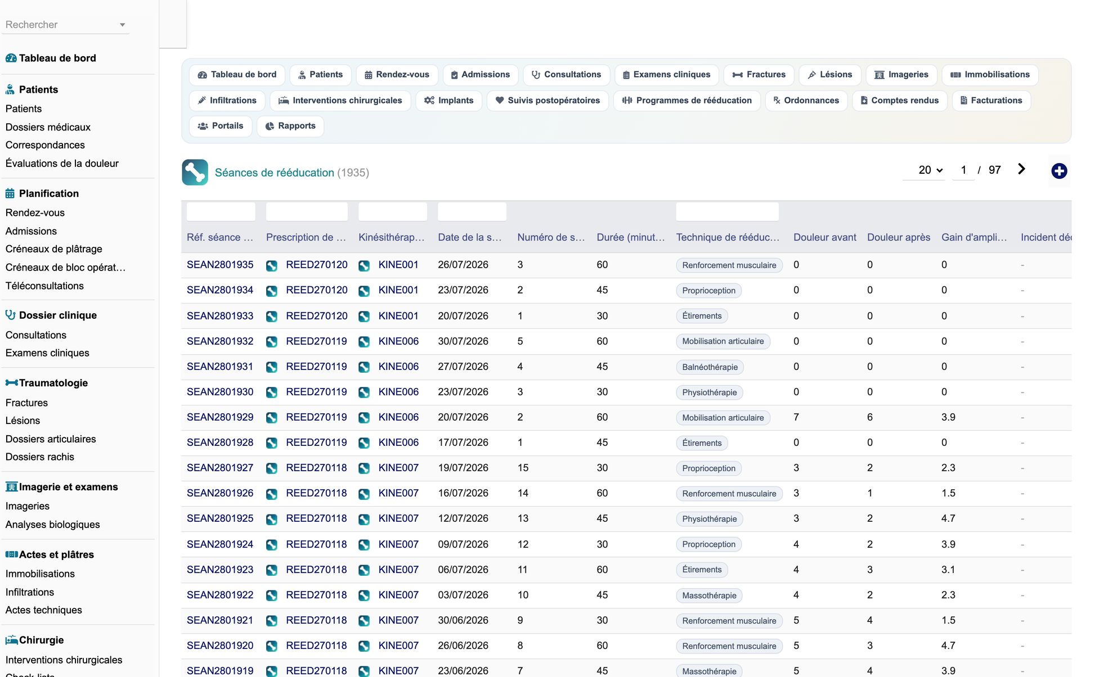Click the Réf. séance filter input field
The image size is (1095, 677).
pos(221,211)
